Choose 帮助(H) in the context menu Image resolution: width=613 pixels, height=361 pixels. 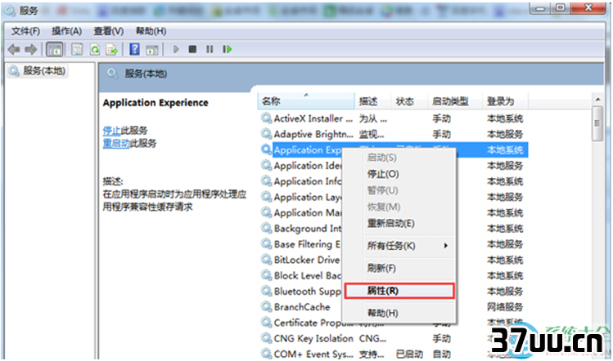pyautogui.click(x=399, y=313)
